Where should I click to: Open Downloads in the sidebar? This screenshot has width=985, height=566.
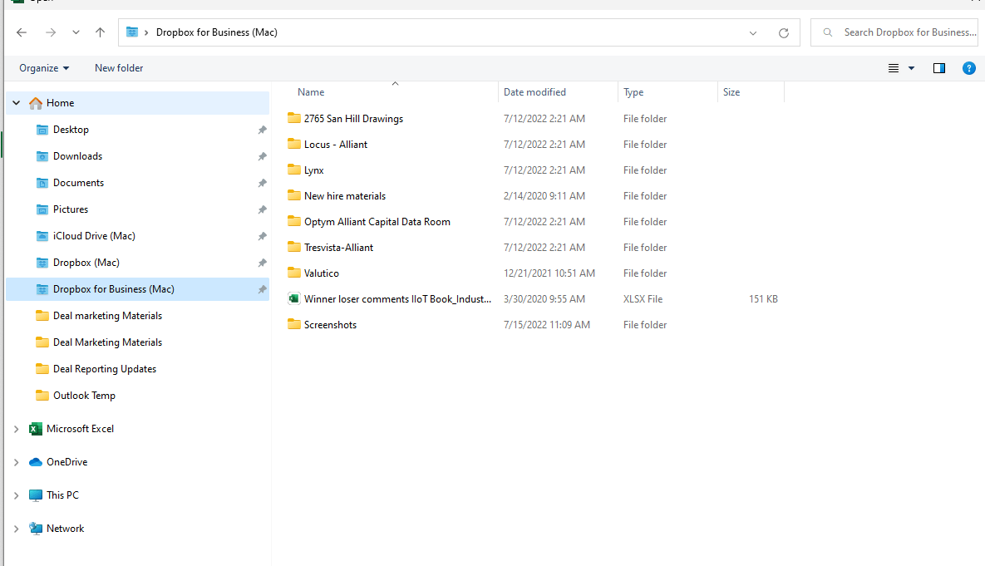point(78,155)
